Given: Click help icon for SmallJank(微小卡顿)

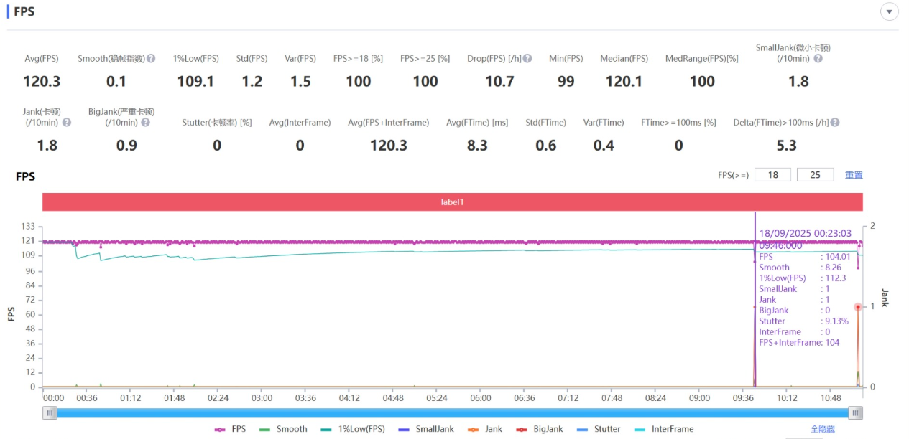Looking at the screenshot, I should [x=818, y=59].
